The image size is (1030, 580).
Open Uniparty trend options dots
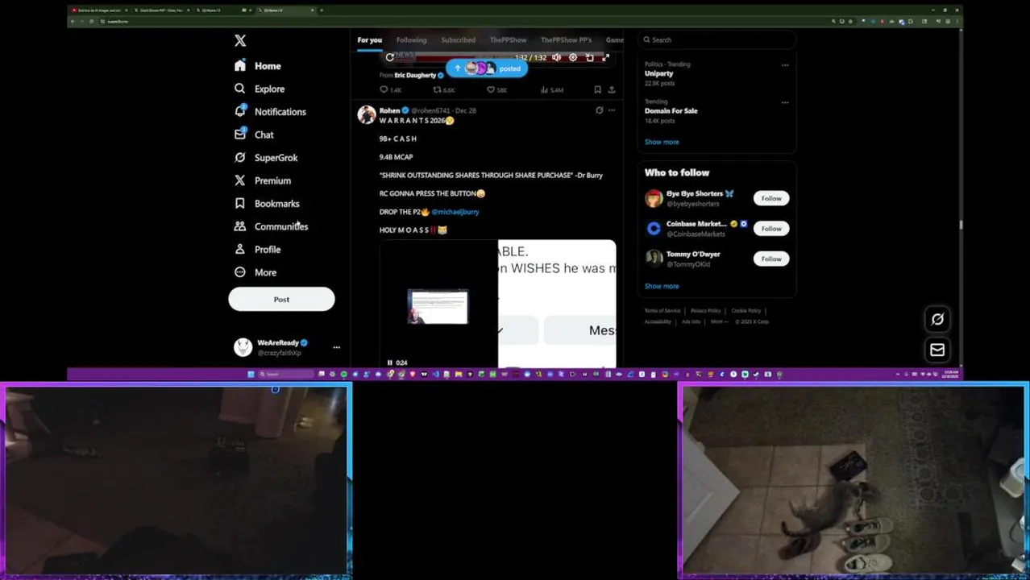click(x=785, y=65)
